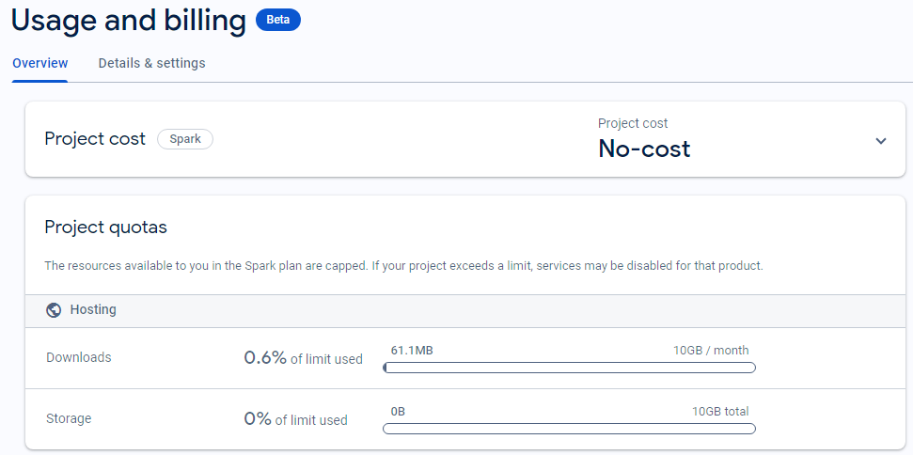This screenshot has height=455, width=913.
Task: Click the Downloads usage progress bar
Action: click(x=569, y=368)
